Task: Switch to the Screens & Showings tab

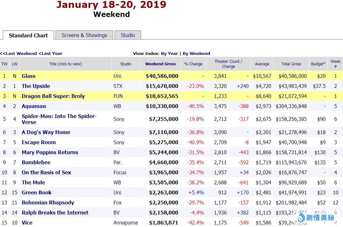Action: (x=84, y=35)
